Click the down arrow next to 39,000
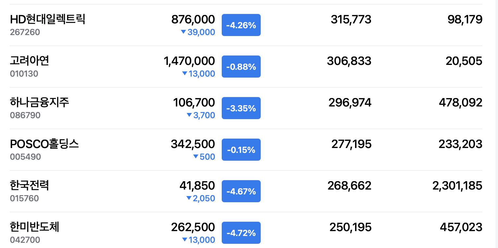Image resolution: width=498 pixels, height=248 pixels. 183,32
